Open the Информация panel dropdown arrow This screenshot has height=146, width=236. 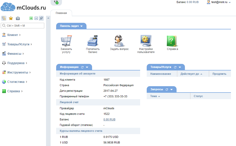(87, 67)
